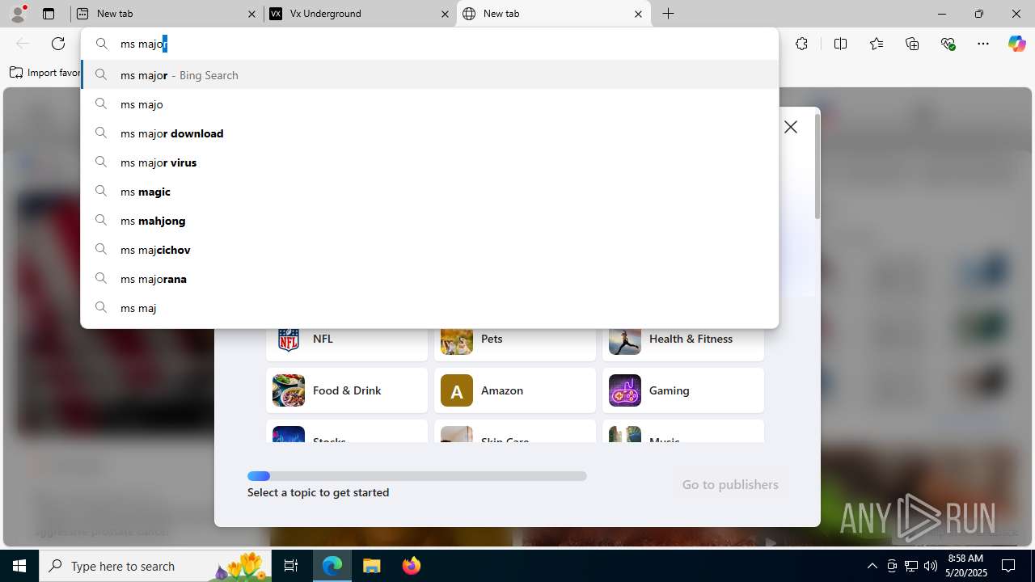The image size is (1035, 582).
Task: Open Settings and more ellipsis menu
Action: coord(983,44)
